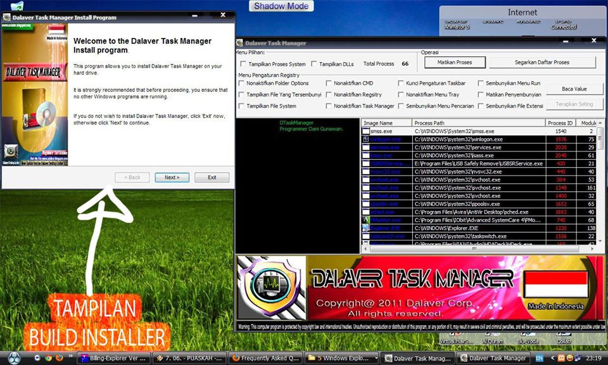Click the PMonitor.exe process icon

coord(366,220)
